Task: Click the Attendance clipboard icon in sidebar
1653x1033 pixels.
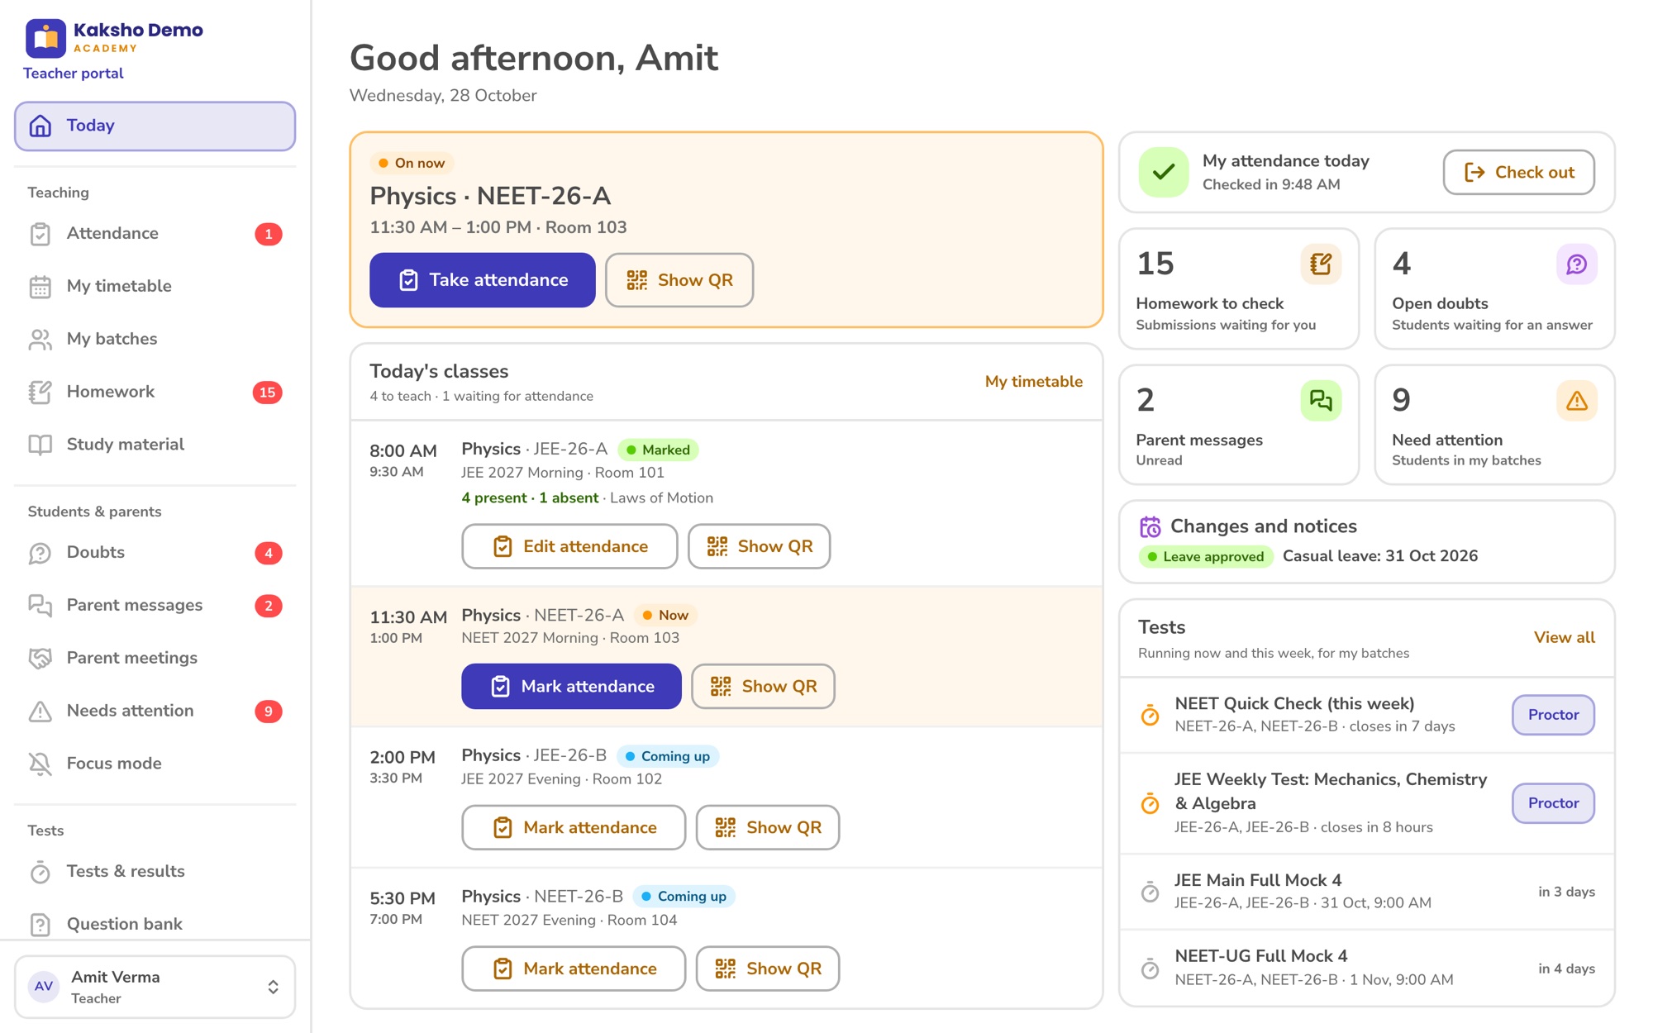Action: [40, 234]
